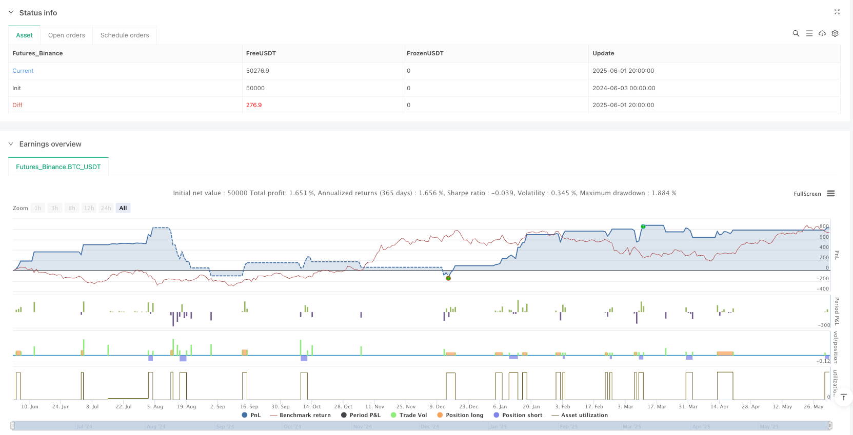
Task: Select the All zoom range button
Action: point(123,208)
